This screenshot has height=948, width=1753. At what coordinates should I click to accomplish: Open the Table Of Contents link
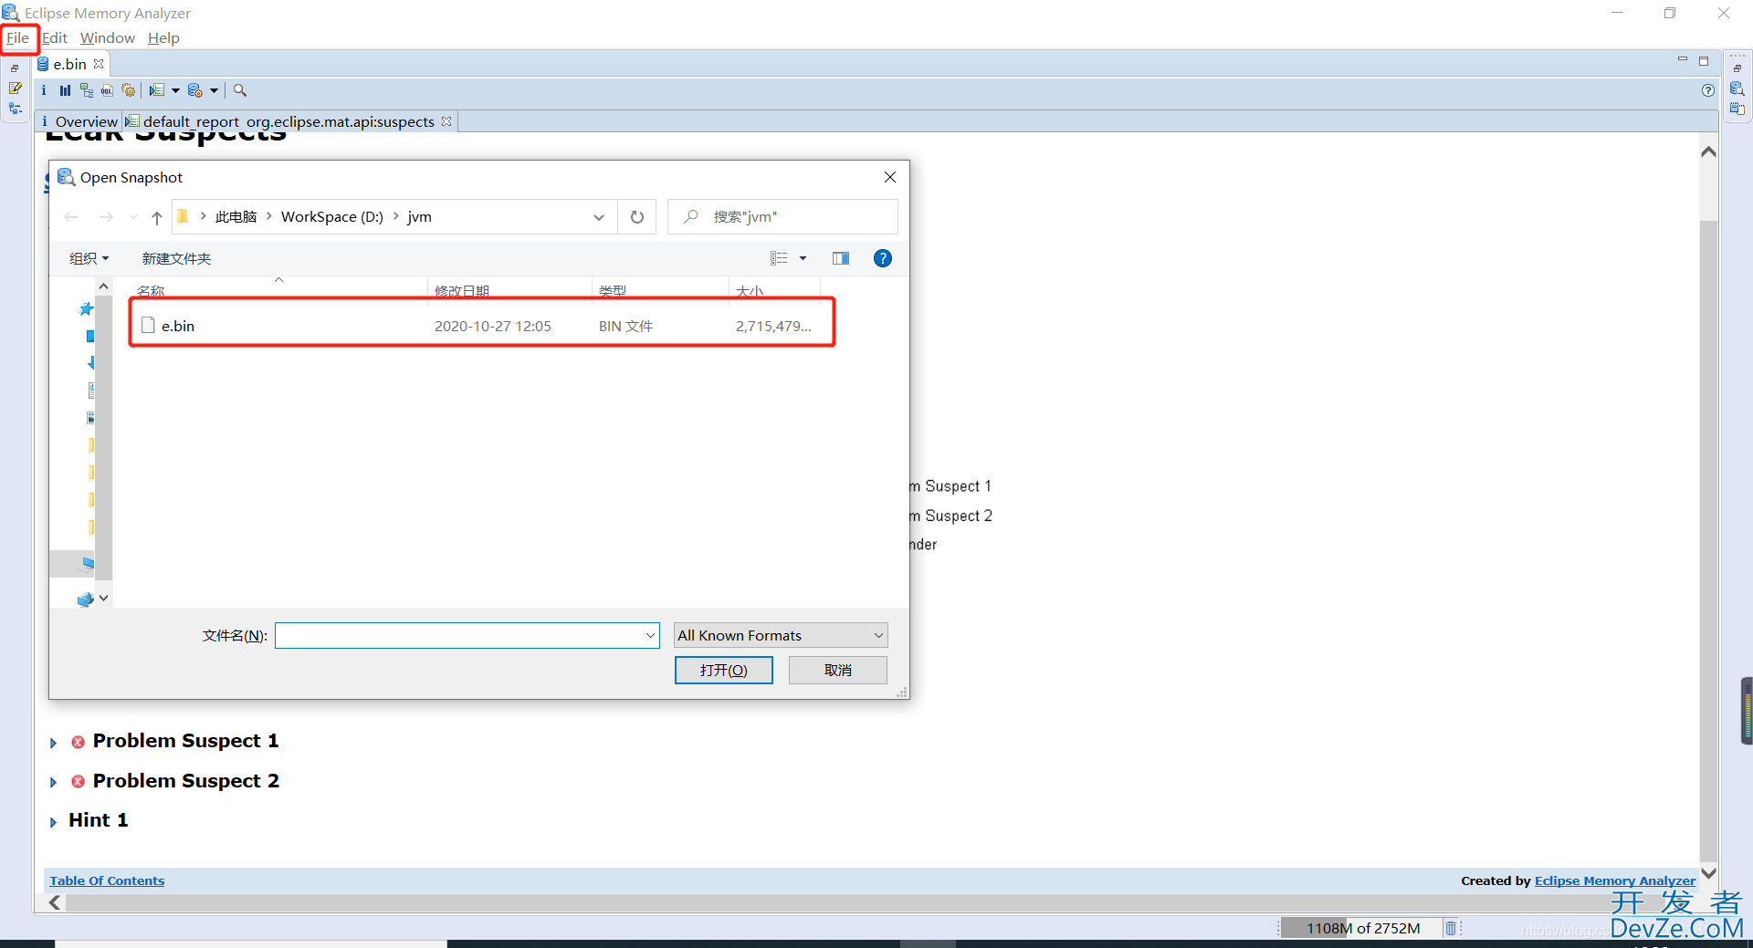point(107,880)
